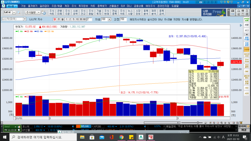Expand the top-right toolbar double arrow
Screen dimensions: 251x141
point(229,10)
